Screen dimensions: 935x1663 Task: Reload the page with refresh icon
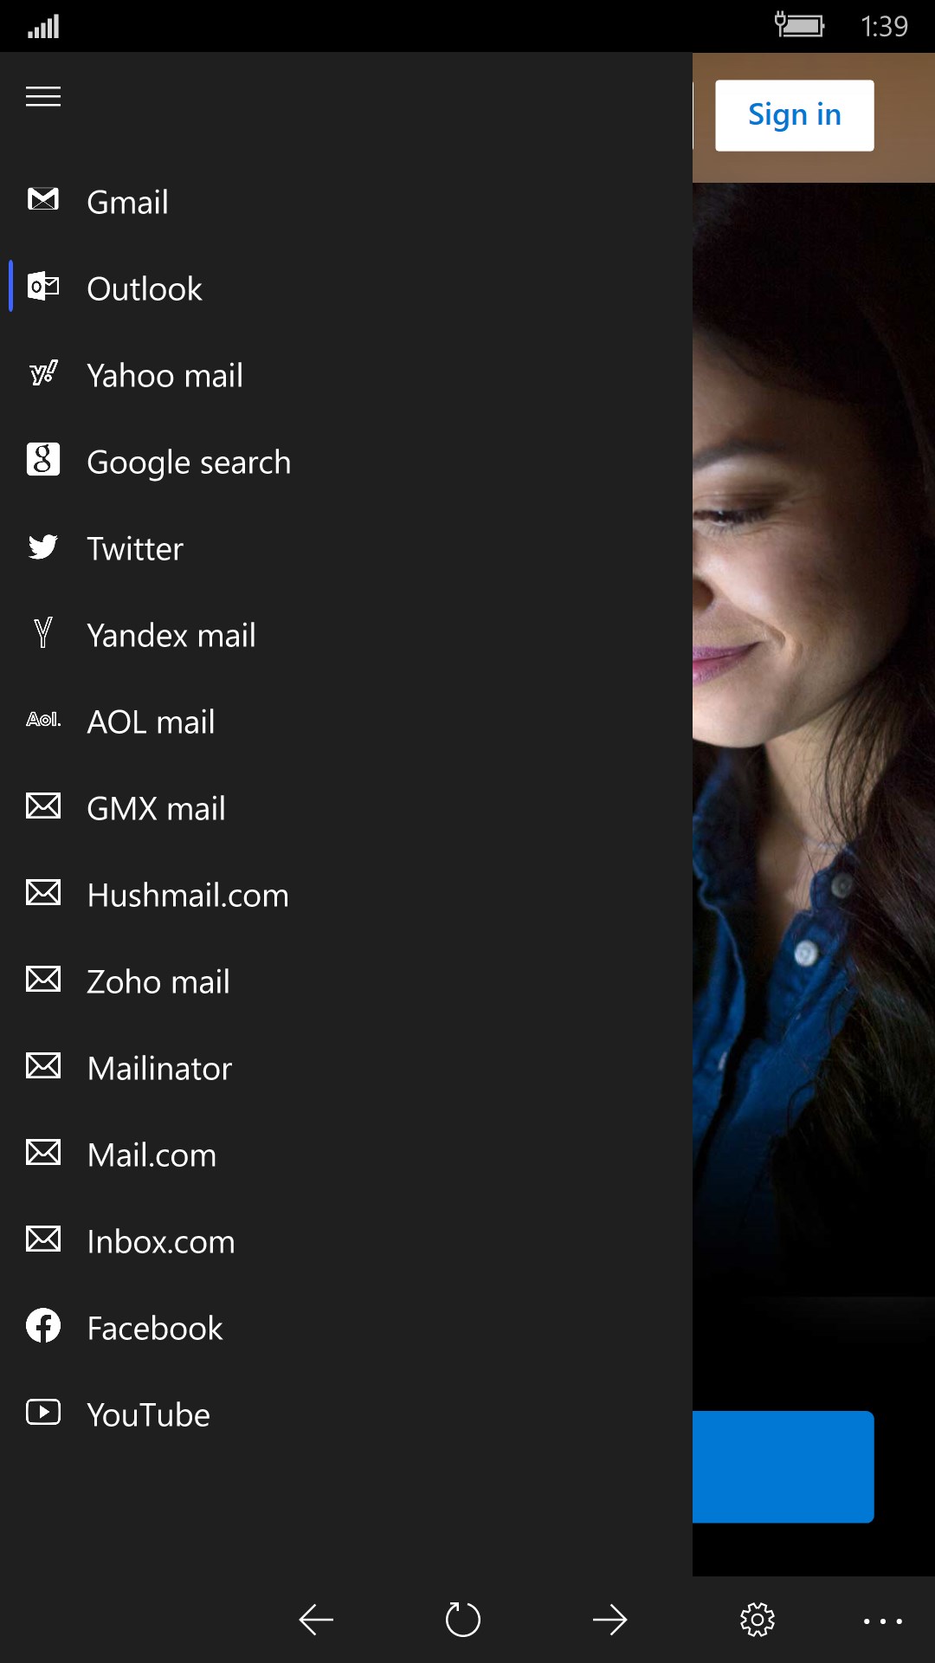(x=463, y=1620)
